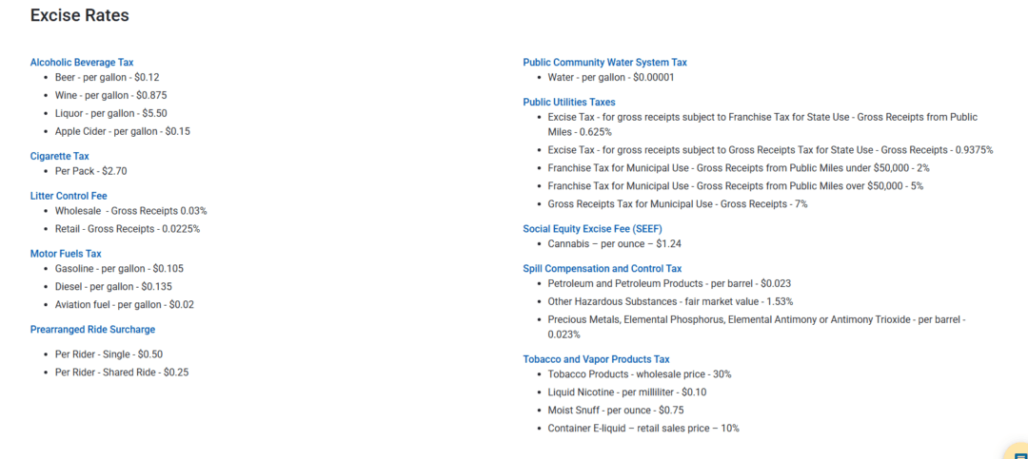Go to the Litter Control Fee page
1028x459 pixels.
tap(69, 196)
